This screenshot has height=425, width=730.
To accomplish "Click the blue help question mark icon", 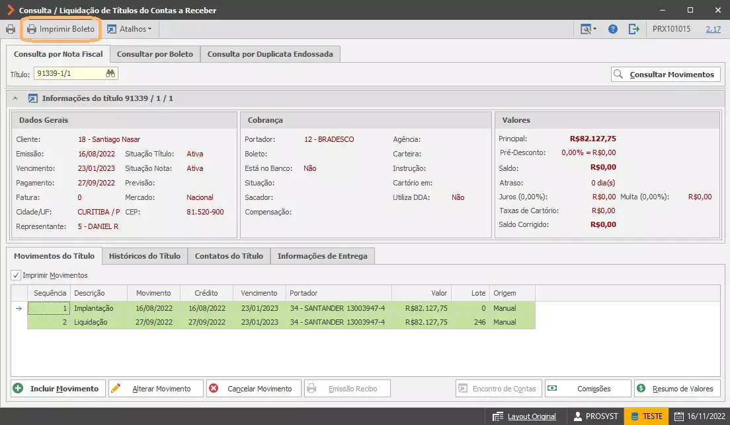I will tap(613, 29).
